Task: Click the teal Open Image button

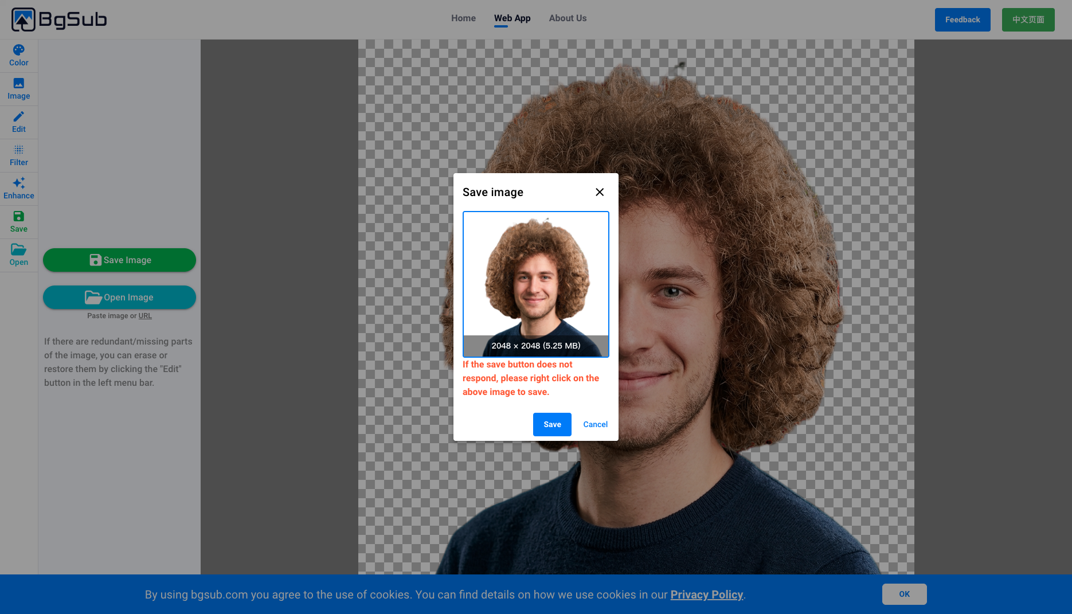Action: pos(119,297)
